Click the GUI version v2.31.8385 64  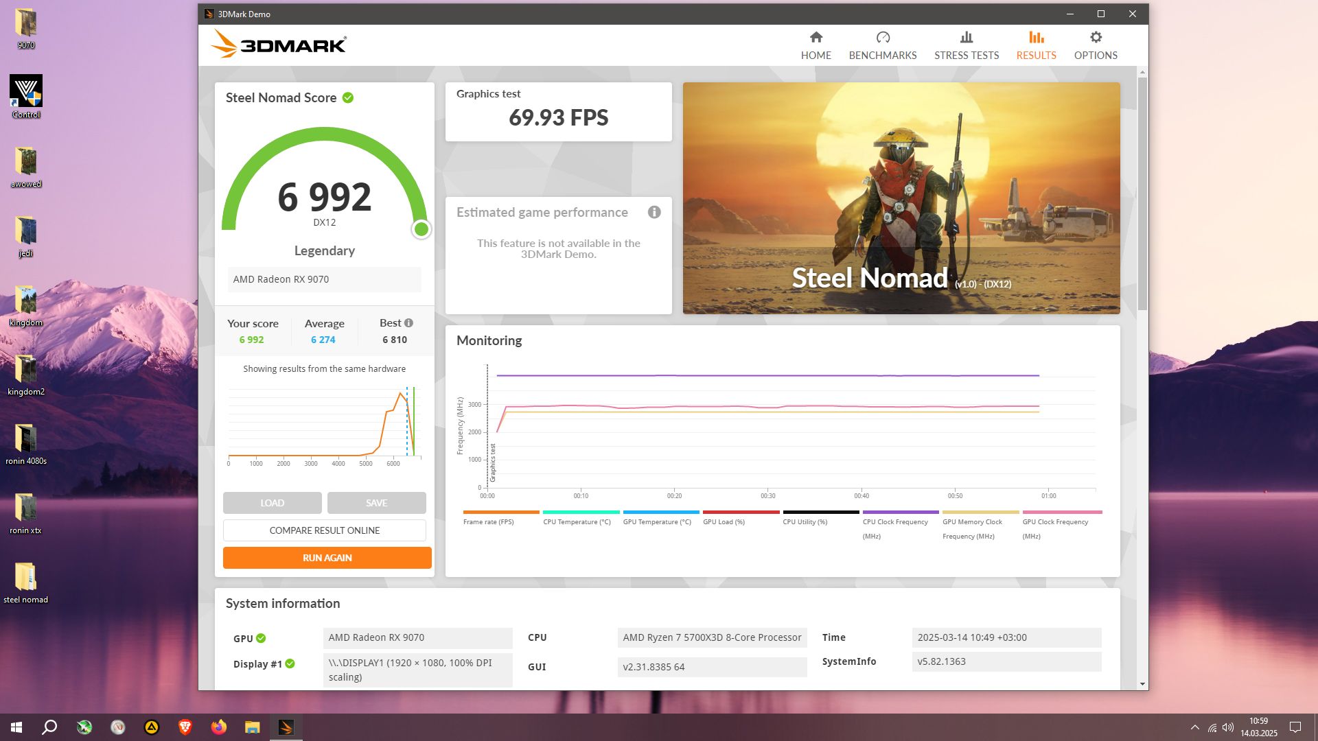tap(712, 667)
